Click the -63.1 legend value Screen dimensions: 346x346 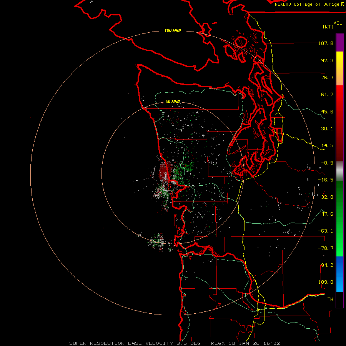pos(326,231)
